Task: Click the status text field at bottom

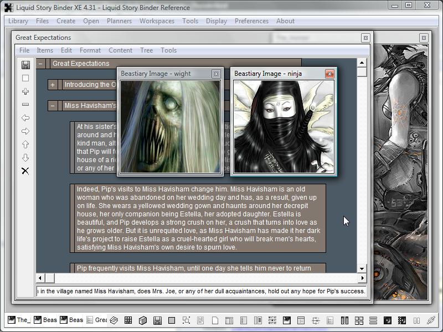Action: pyautogui.click(x=202, y=291)
